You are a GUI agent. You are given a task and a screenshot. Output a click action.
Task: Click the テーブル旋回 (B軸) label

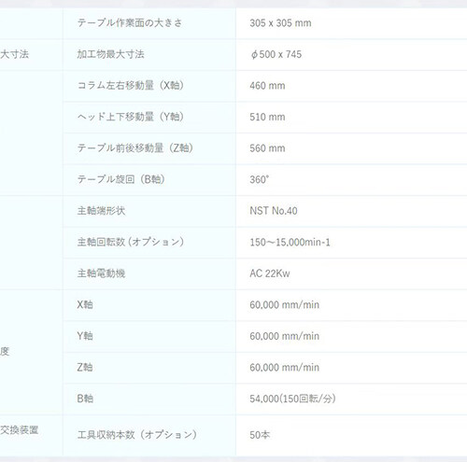[x=120, y=179]
